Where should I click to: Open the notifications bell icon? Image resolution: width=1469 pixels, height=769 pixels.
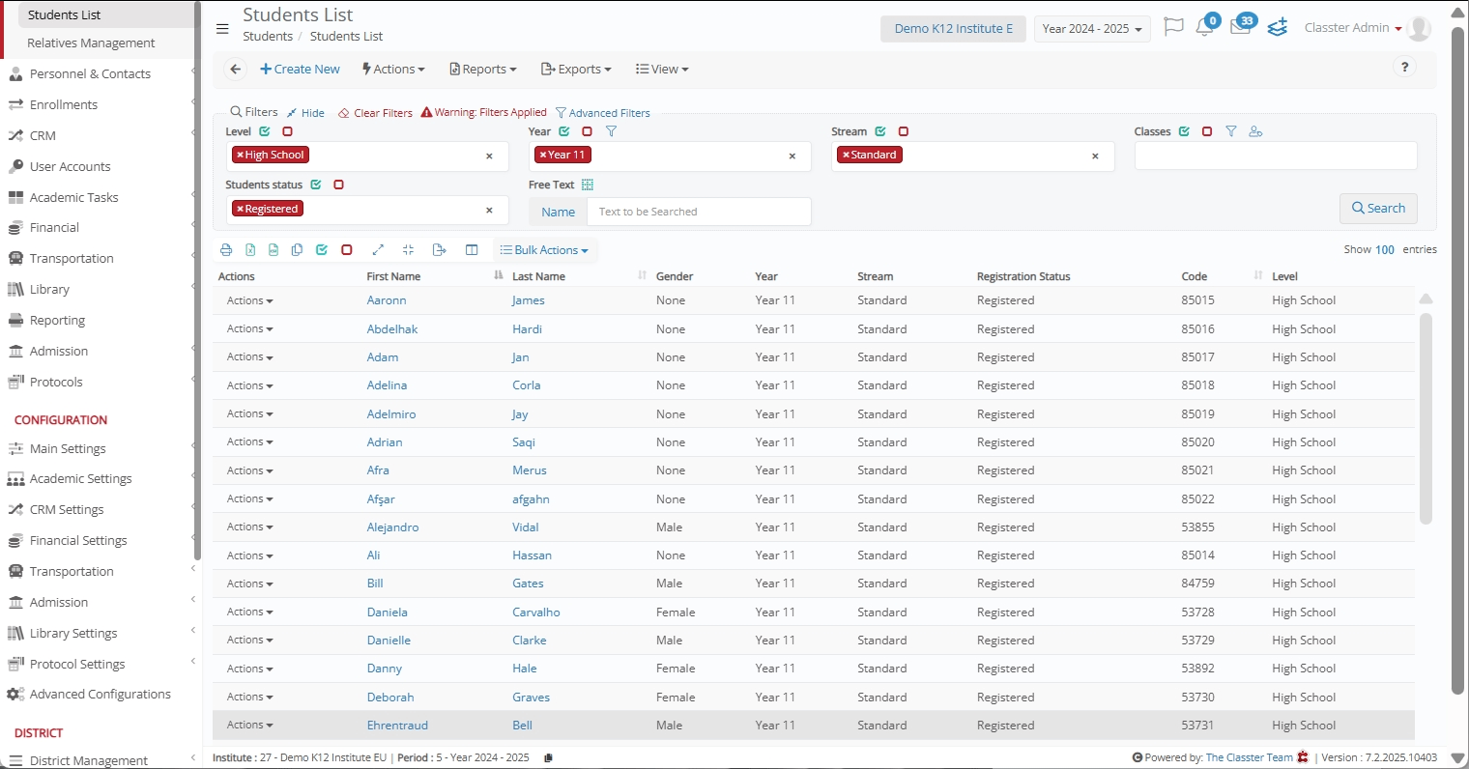coord(1204,28)
